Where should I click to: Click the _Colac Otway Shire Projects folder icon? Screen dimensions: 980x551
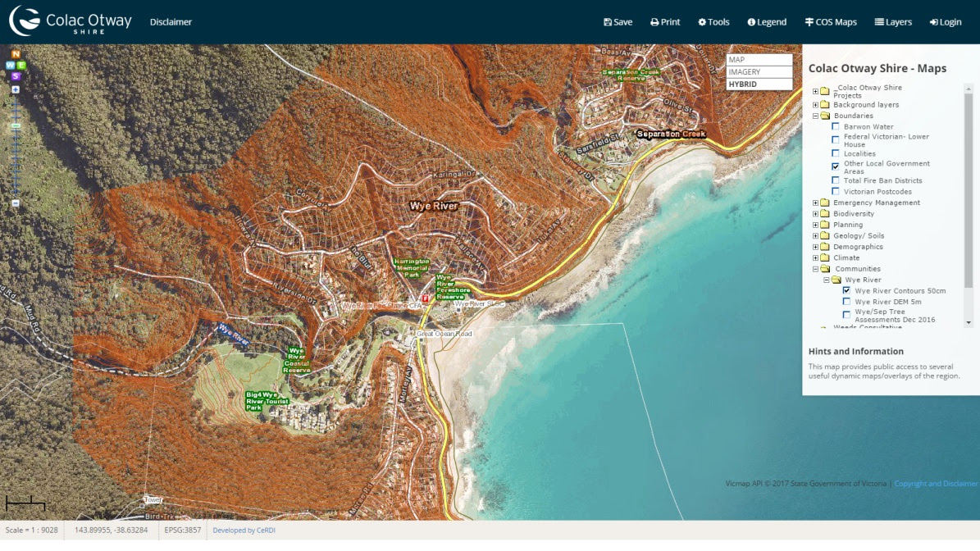coord(825,91)
